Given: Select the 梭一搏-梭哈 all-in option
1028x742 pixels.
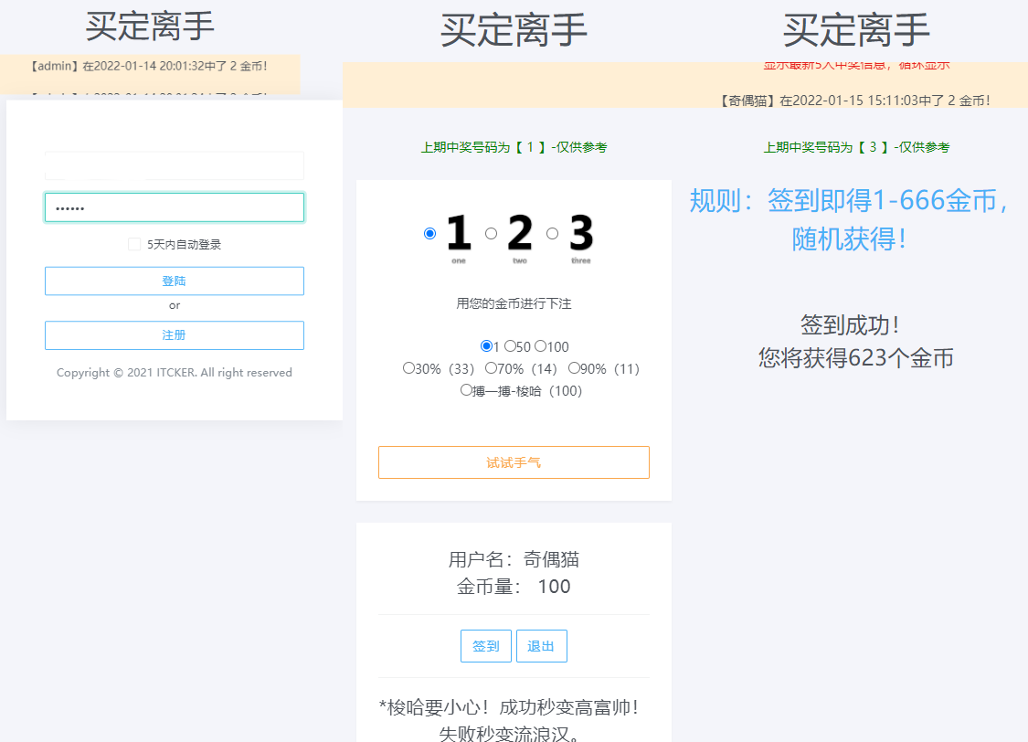Looking at the screenshot, I should tap(467, 388).
